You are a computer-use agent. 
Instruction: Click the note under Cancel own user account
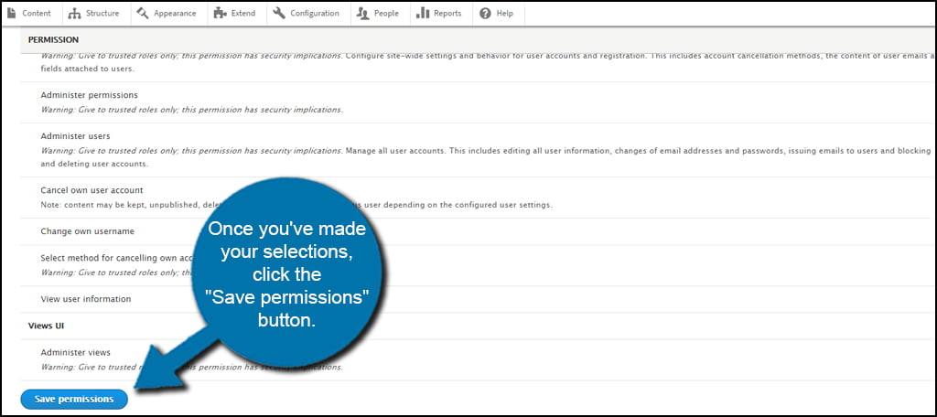[x=296, y=205]
